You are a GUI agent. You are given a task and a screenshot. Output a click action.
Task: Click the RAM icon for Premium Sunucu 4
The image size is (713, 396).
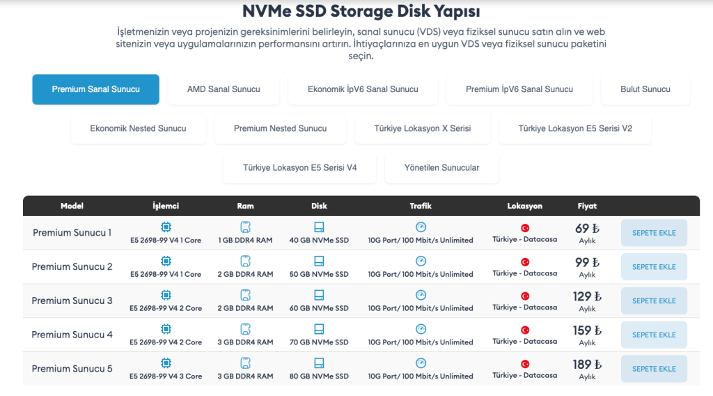[x=246, y=329]
